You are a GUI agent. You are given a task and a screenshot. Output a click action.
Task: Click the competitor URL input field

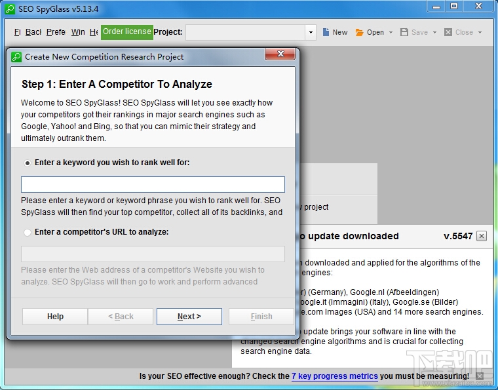pos(153,254)
